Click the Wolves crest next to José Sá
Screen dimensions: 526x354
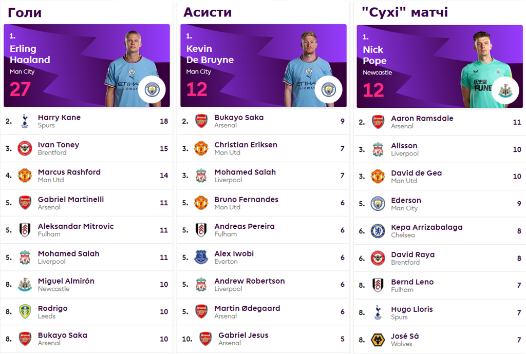(378, 340)
